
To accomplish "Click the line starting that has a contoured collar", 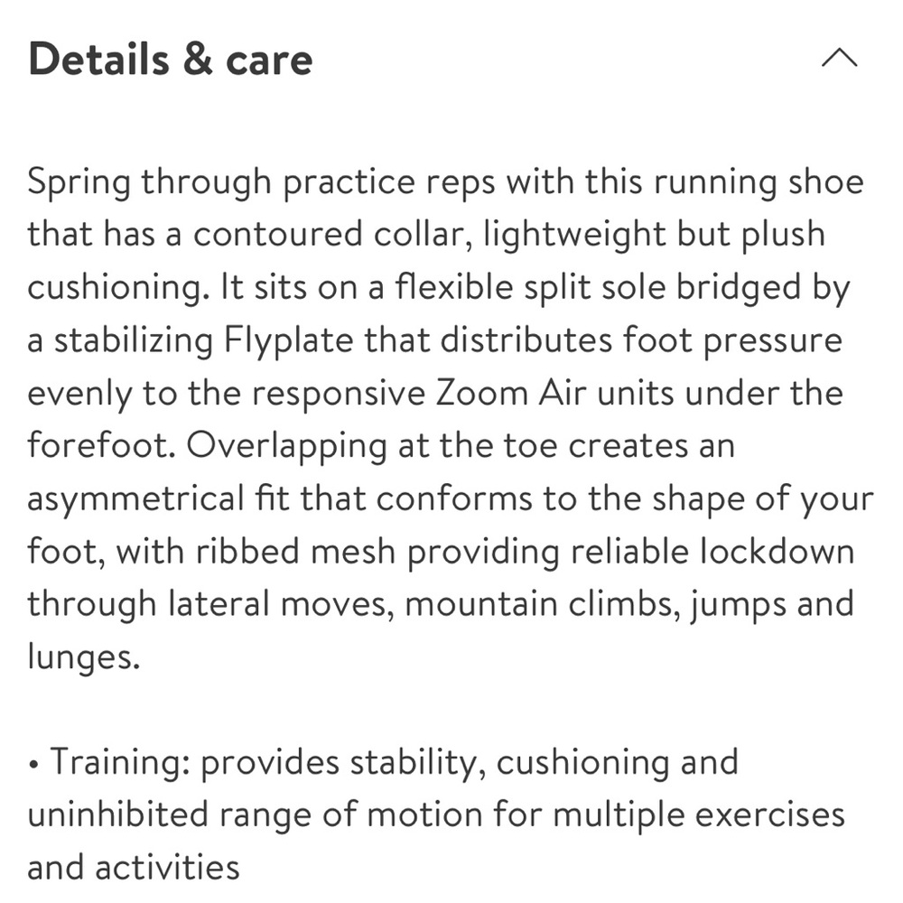I will (426, 235).
